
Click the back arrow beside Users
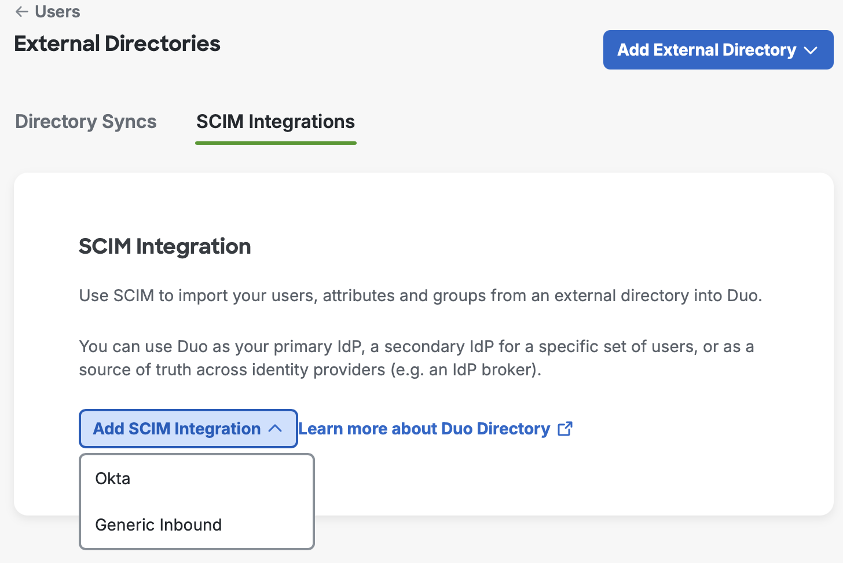coord(21,12)
